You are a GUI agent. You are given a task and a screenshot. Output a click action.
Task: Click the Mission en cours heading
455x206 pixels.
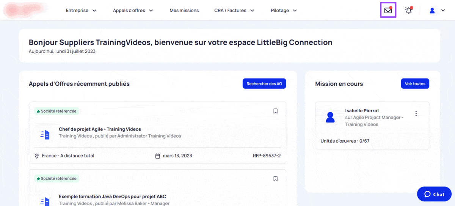[x=339, y=84]
